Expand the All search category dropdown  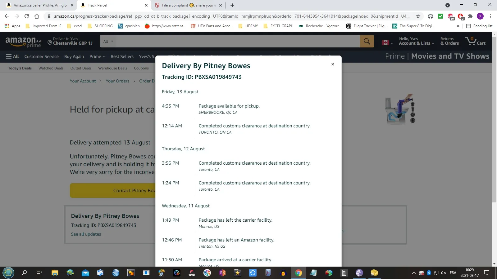pyautogui.click(x=108, y=41)
